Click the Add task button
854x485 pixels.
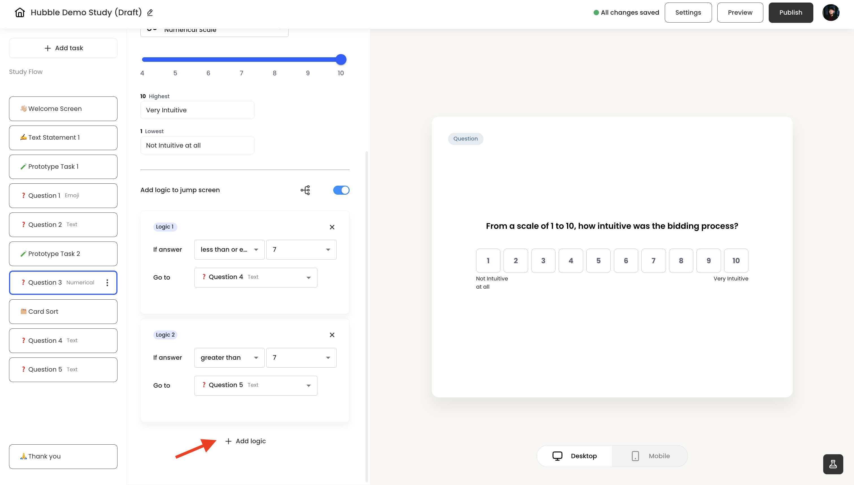63,48
